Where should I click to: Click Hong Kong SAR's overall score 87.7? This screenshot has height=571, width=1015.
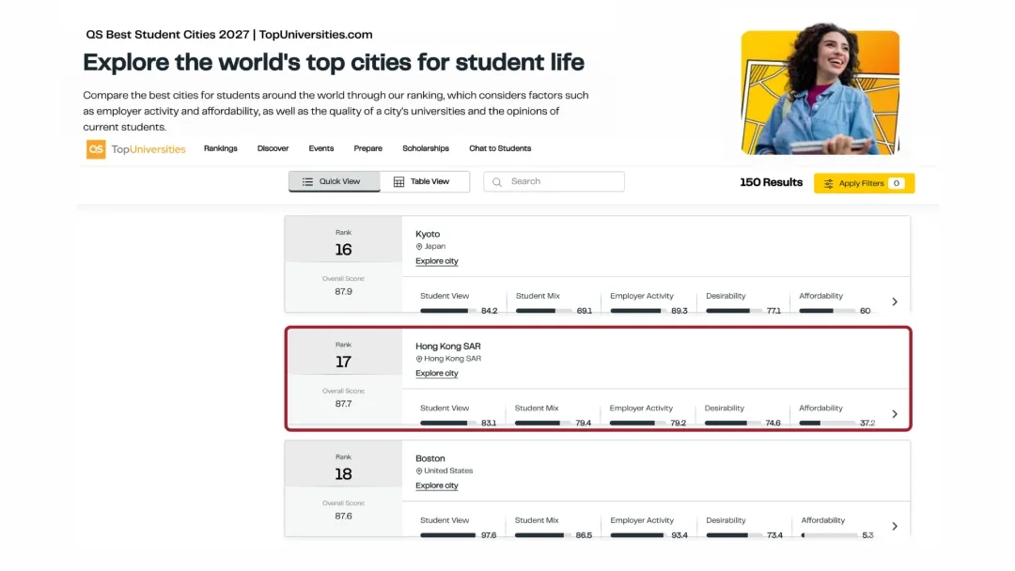coord(344,404)
